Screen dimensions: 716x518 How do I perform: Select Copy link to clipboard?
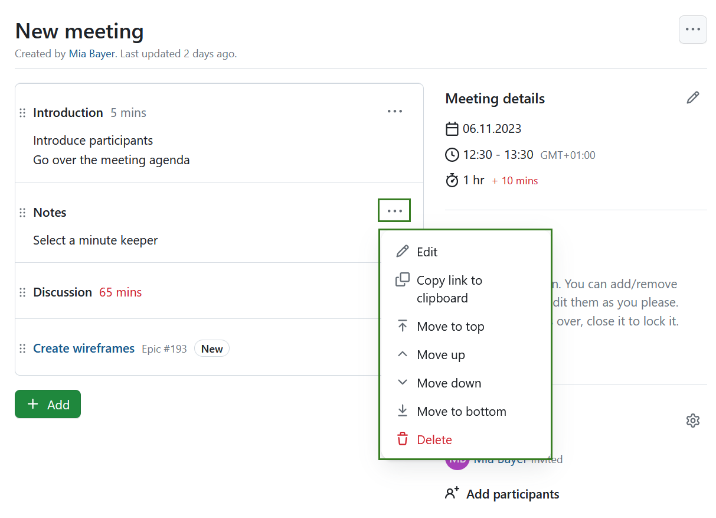449,289
